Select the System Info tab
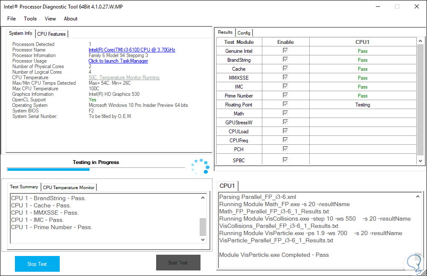This screenshot has width=427, height=276. tap(20, 33)
